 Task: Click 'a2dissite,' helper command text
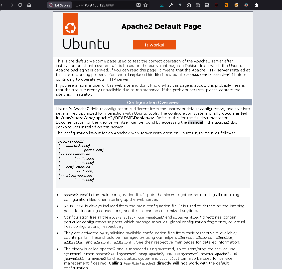point(74,242)
